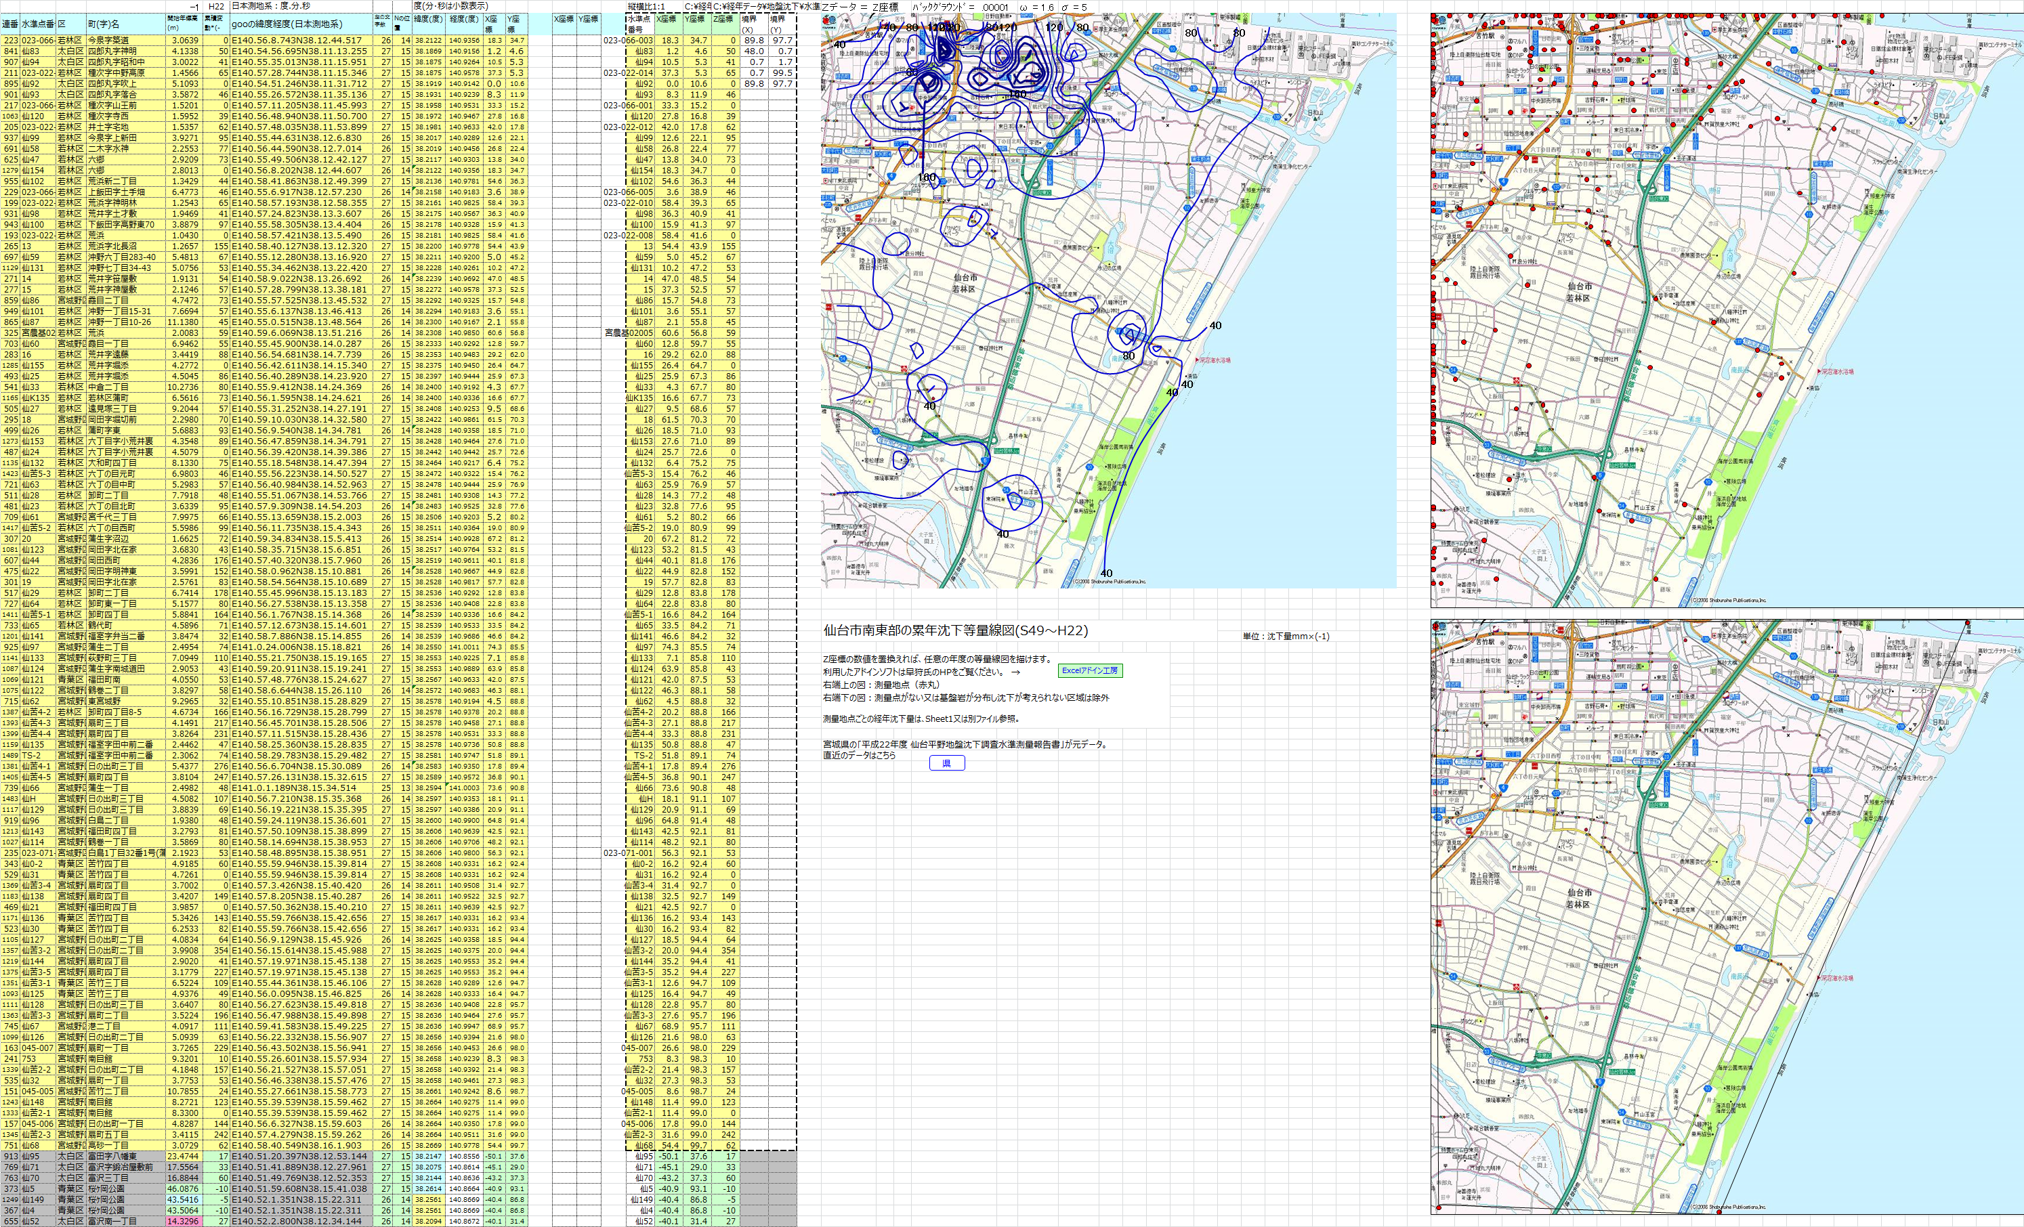Image resolution: width=2024 pixels, height=1227 pixels.
Task: Select the cell 単位：沈下量mm×(-1)
Action: tap(1286, 637)
